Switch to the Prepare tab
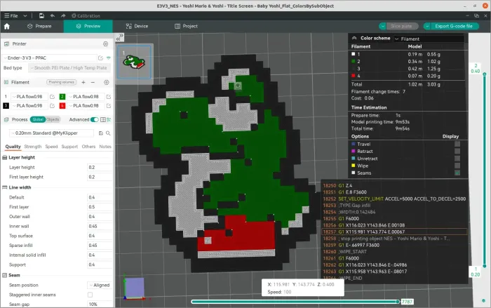Screen dimensions: 491x308 39,27
